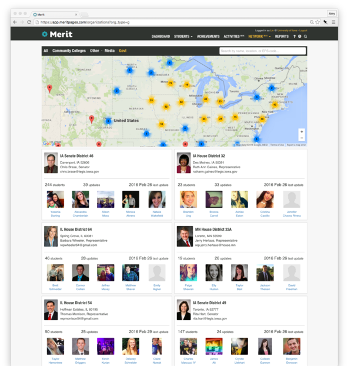Click the zoom magnifier in address bar

312,22
